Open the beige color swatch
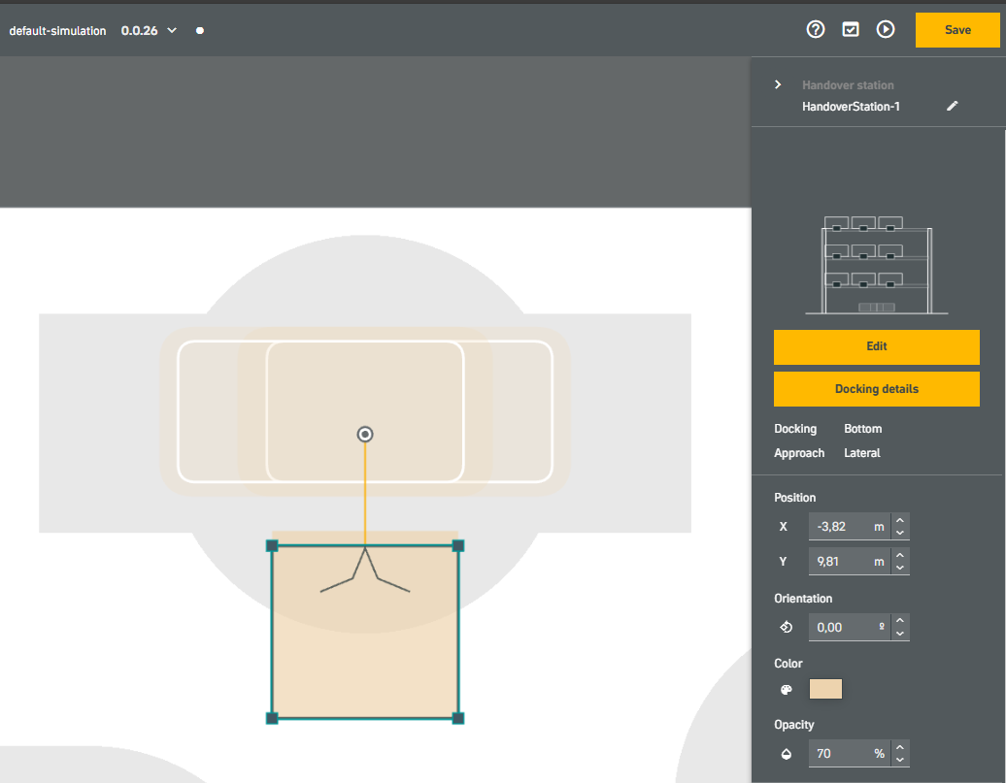The image size is (1006, 783). 825,689
